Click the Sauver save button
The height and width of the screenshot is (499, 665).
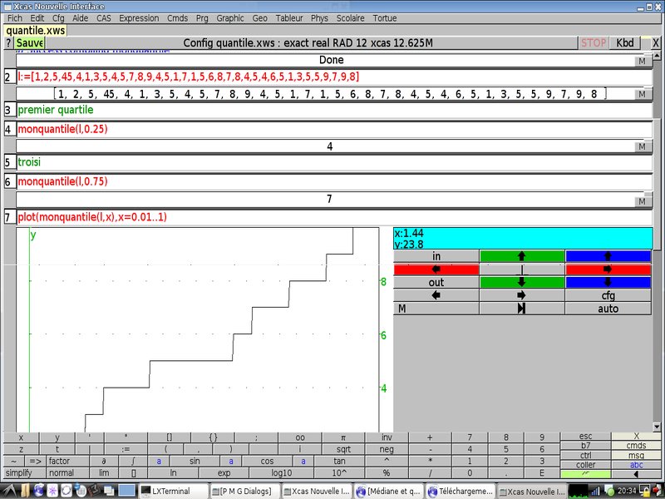pyautogui.click(x=30, y=42)
